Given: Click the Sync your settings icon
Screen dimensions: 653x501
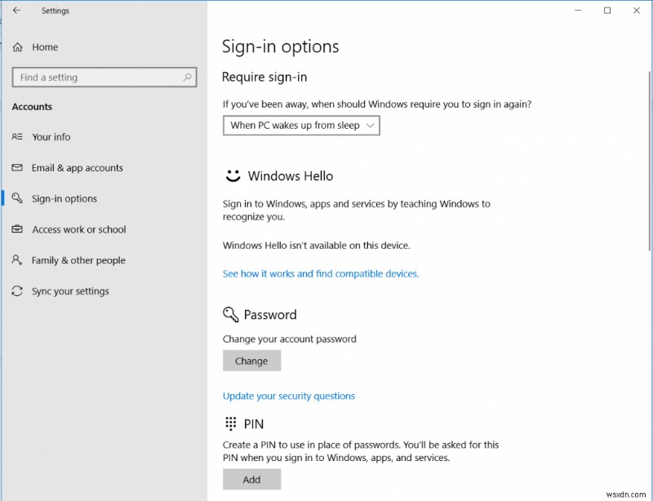Looking at the screenshot, I should (x=17, y=291).
